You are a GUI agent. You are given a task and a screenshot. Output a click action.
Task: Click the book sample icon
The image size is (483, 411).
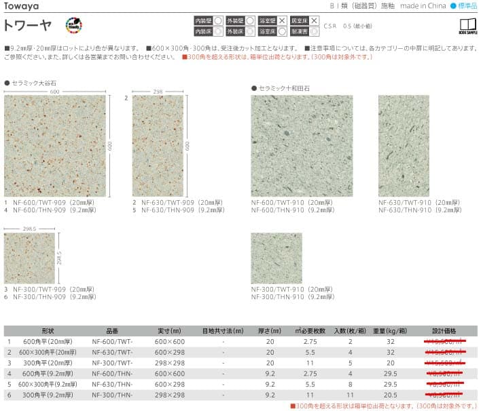[x=468, y=26]
